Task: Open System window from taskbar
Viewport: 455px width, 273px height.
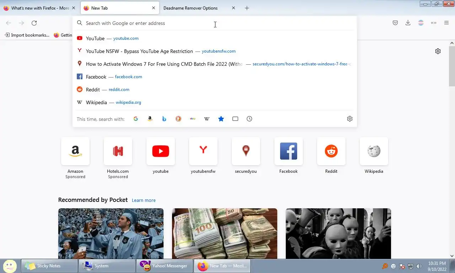Action: (107, 266)
